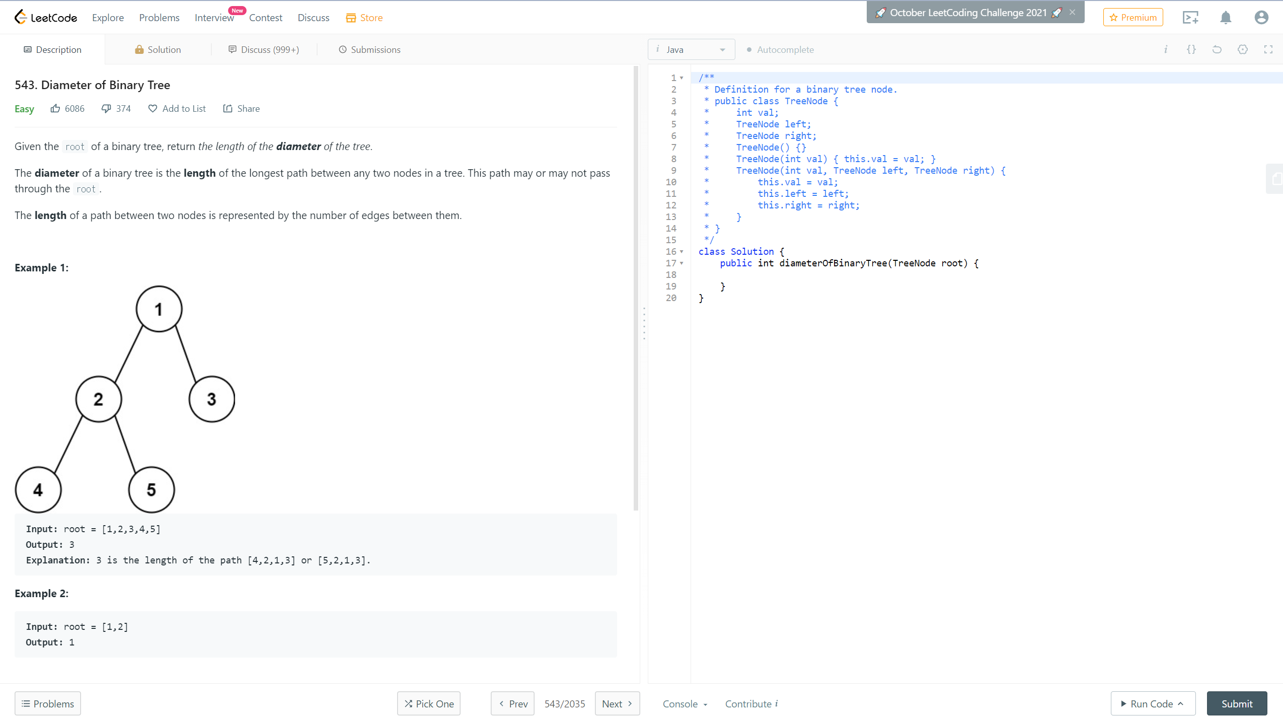The width and height of the screenshot is (1283, 719).
Task: Toggle the Autocomplete option
Action: tap(780, 49)
